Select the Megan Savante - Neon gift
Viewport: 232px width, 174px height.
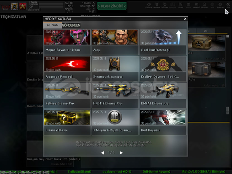(x=67, y=42)
